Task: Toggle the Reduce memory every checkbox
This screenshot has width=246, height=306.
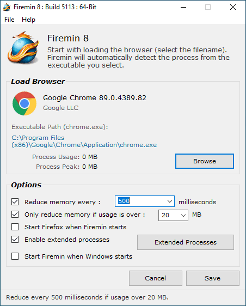Action: click(x=15, y=202)
